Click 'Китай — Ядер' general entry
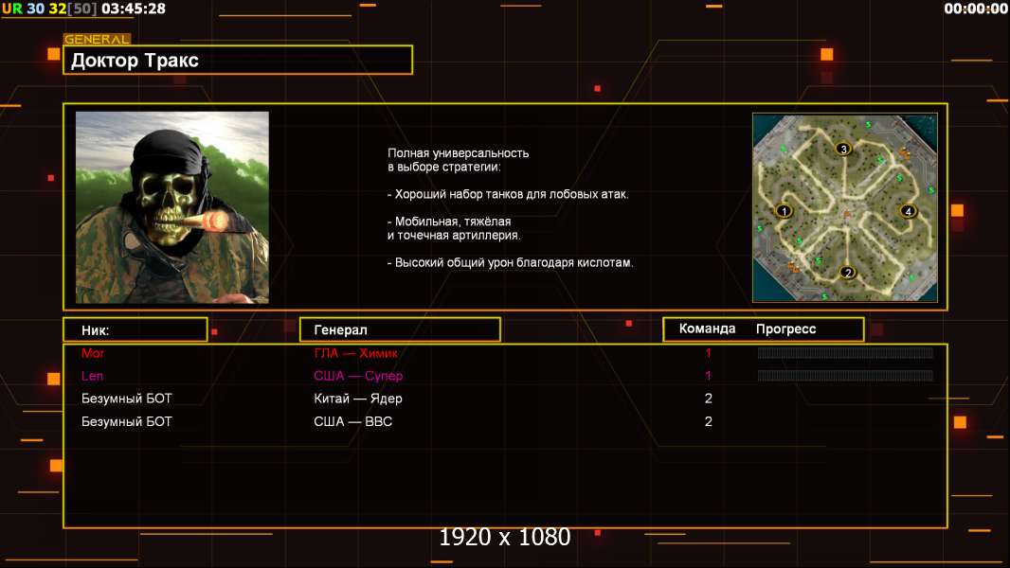This screenshot has height=568, width=1010. pos(358,399)
